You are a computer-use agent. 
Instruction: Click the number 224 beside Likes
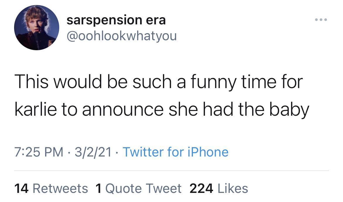pyautogui.click(x=201, y=188)
